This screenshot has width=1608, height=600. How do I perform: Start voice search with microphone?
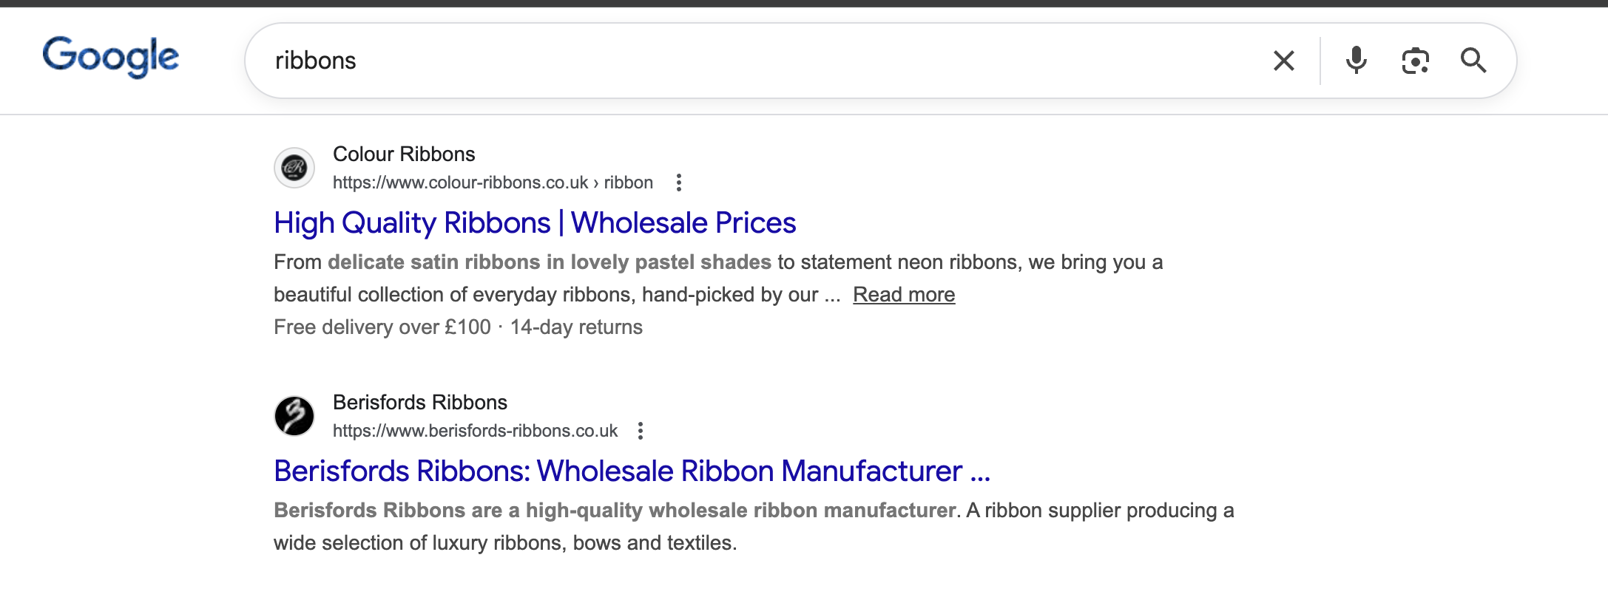pyautogui.click(x=1356, y=61)
